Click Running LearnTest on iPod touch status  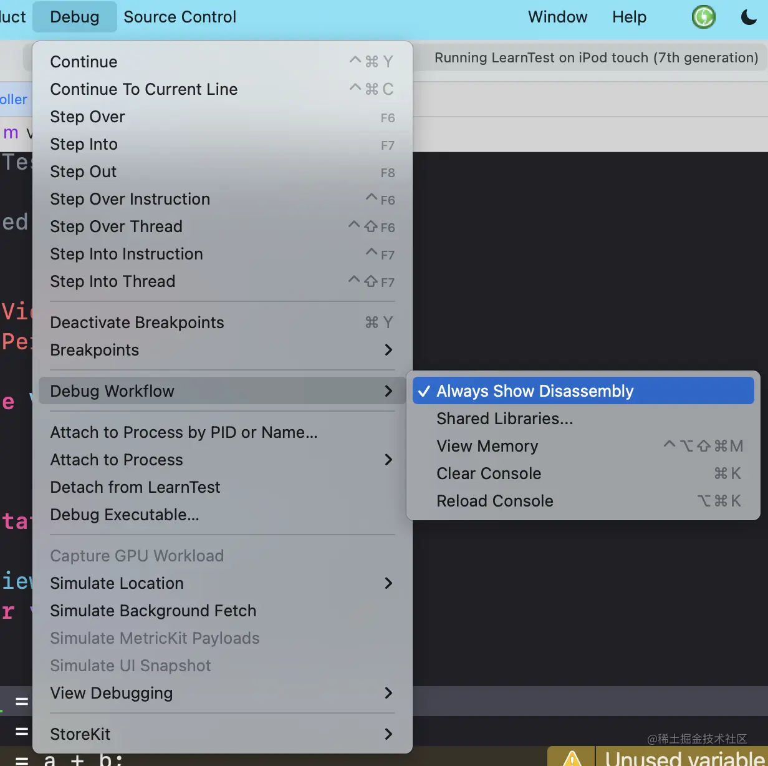tap(596, 58)
